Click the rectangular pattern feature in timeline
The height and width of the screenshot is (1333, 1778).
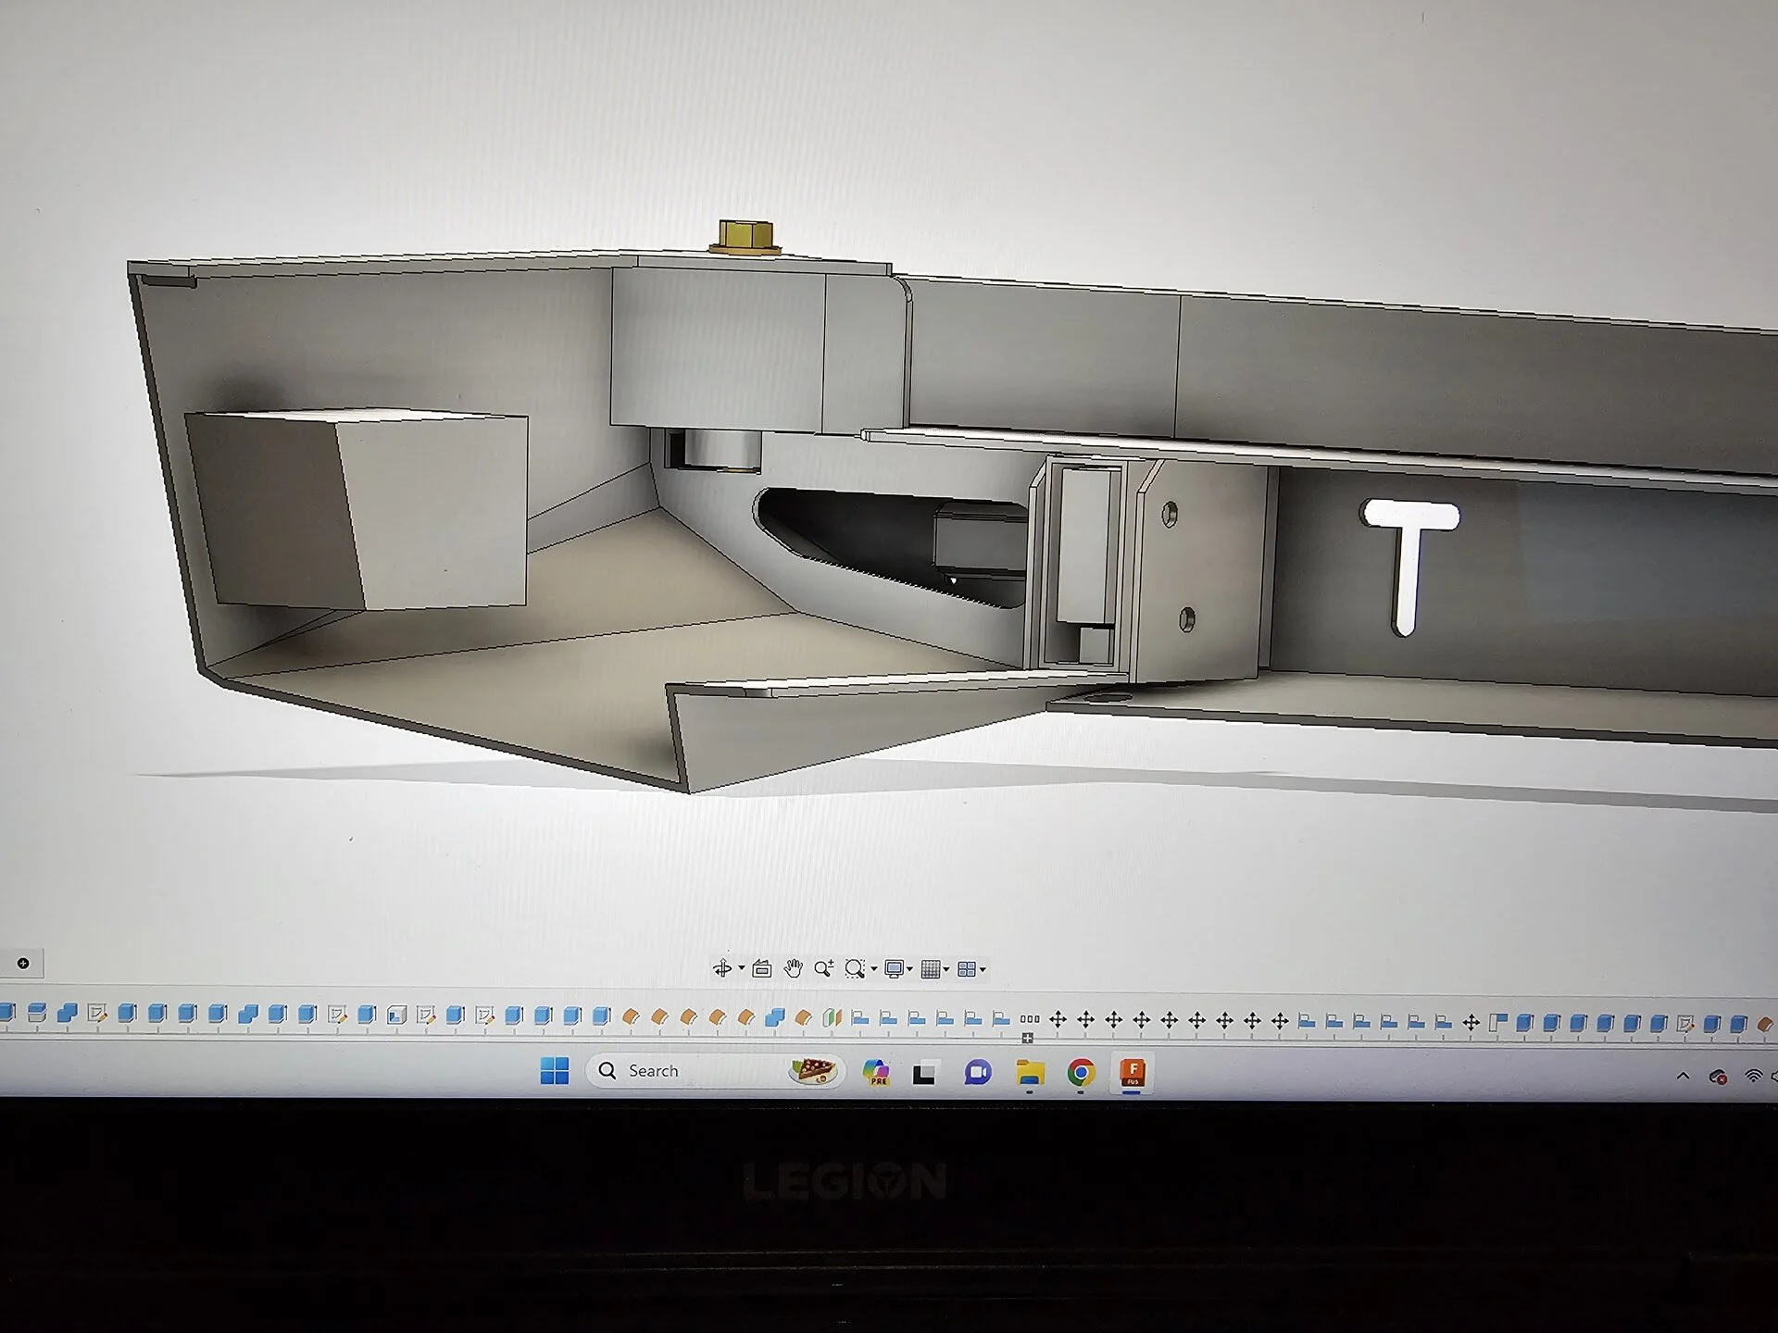point(1029,1019)
